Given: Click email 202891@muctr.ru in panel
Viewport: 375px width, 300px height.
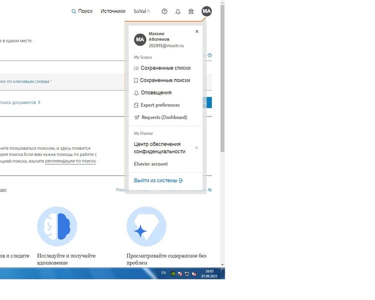Looking at the screenshot, I should pyautogui.click(x=166, y=45).
